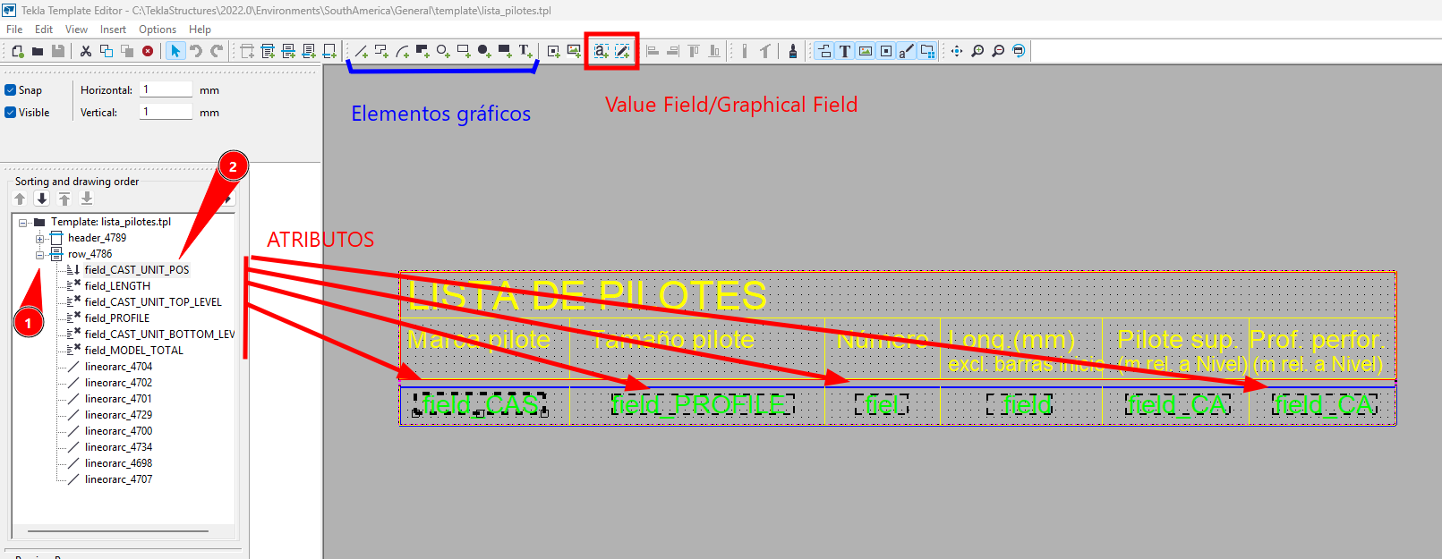Select the Circle drawing tool
The width and height of the screenshot is (1442, 559).
point(442,51)
